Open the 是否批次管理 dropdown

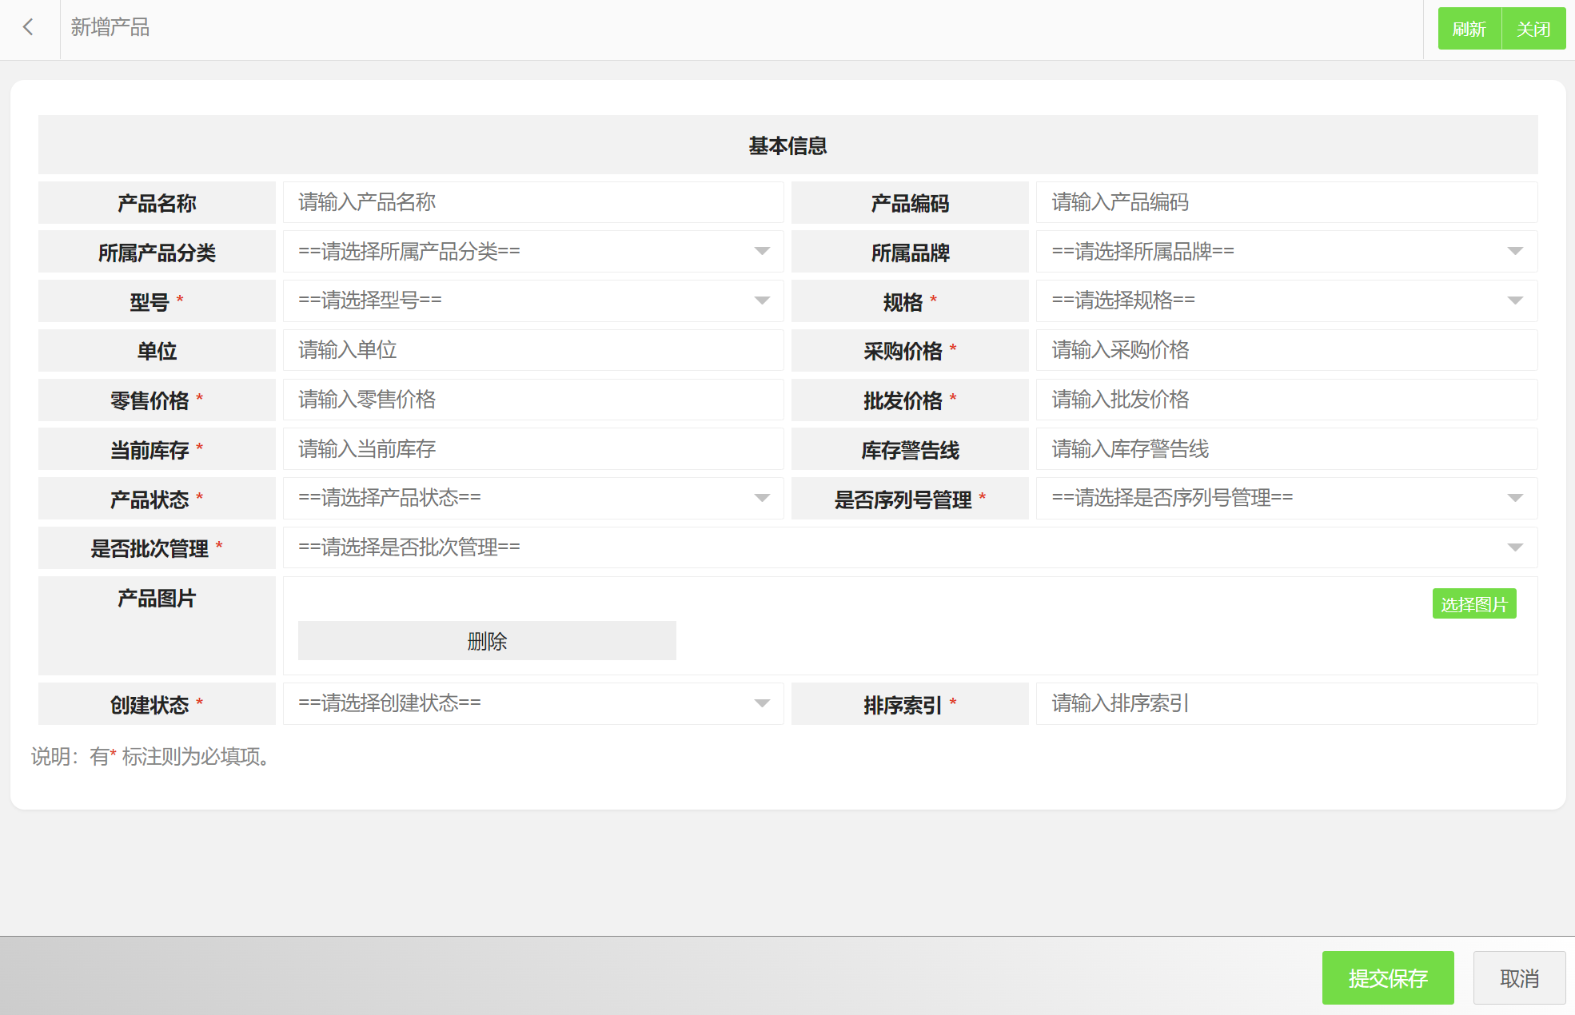point(909,548)
